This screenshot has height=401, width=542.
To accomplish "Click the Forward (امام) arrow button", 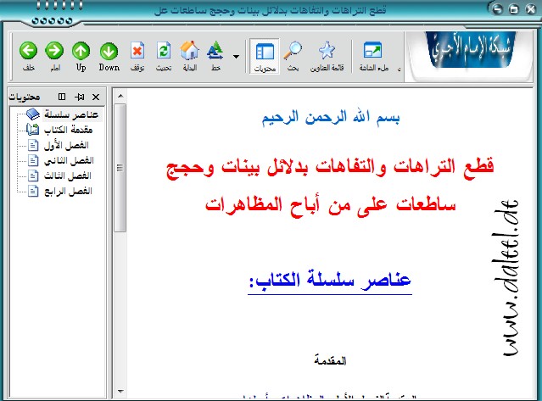I will (x=54, y=54).
